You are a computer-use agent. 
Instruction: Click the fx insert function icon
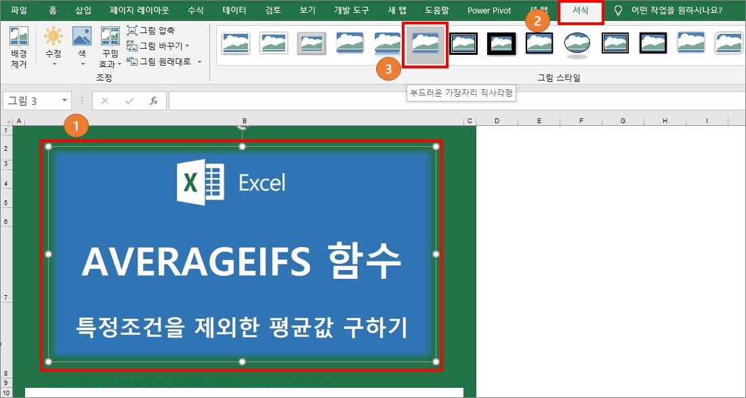point(154,101)
